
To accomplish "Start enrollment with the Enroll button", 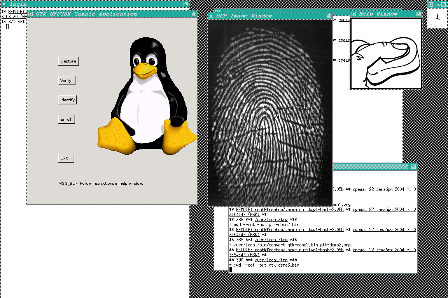I will pos(66,119).
